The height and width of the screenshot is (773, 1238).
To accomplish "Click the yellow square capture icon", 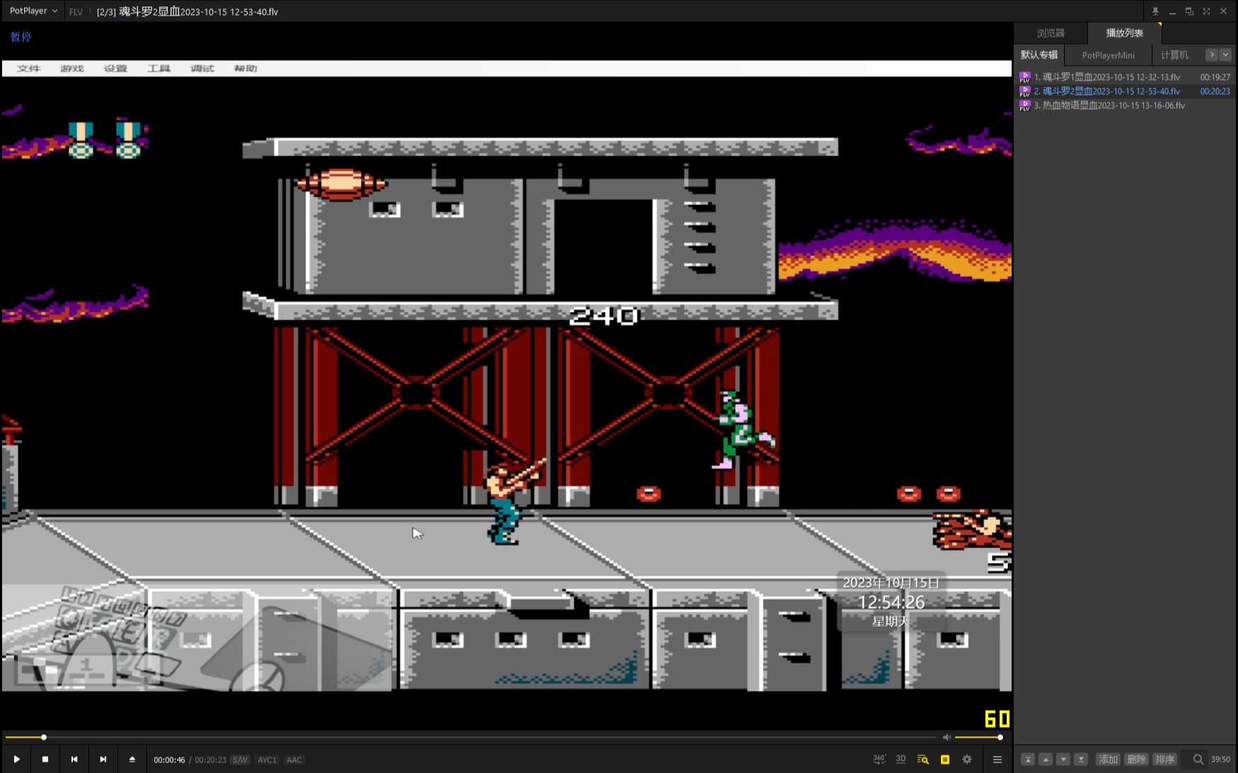I will (x=945, y=759).
